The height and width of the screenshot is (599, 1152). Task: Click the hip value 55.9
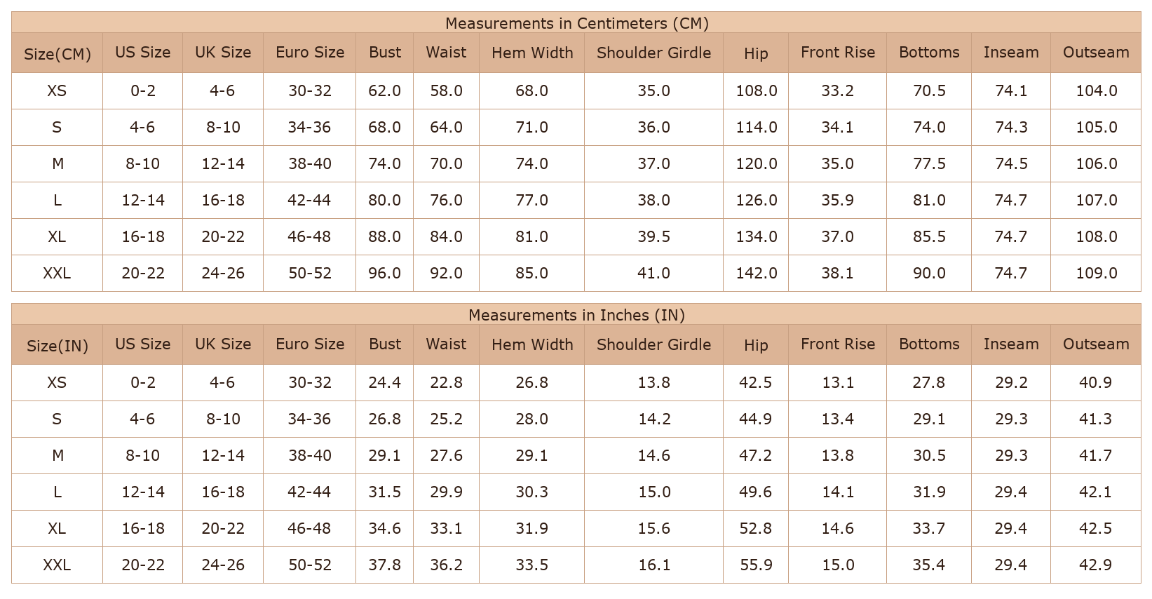pyautogui.click(x=756, y=565)
